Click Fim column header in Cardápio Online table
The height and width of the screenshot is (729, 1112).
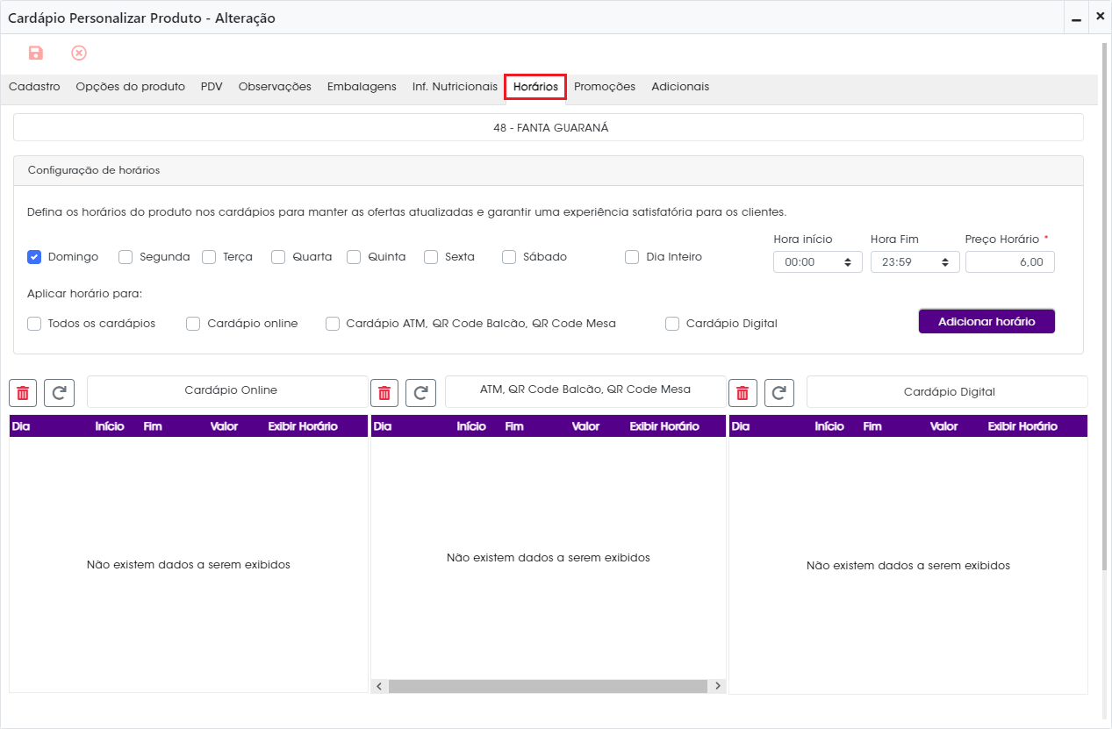click(153, 426)
